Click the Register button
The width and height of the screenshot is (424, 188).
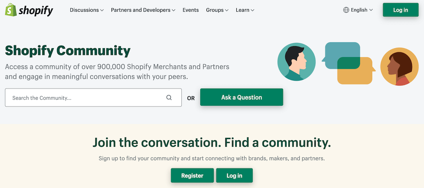192,175
